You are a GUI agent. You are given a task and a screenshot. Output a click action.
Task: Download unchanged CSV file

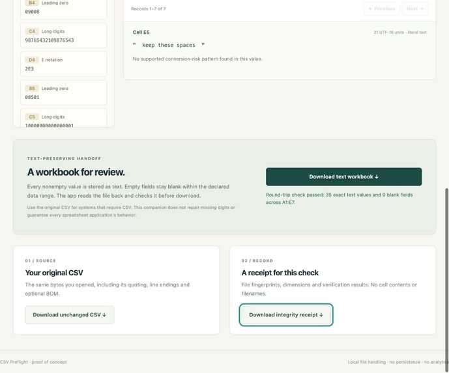[x=69, y=314]
